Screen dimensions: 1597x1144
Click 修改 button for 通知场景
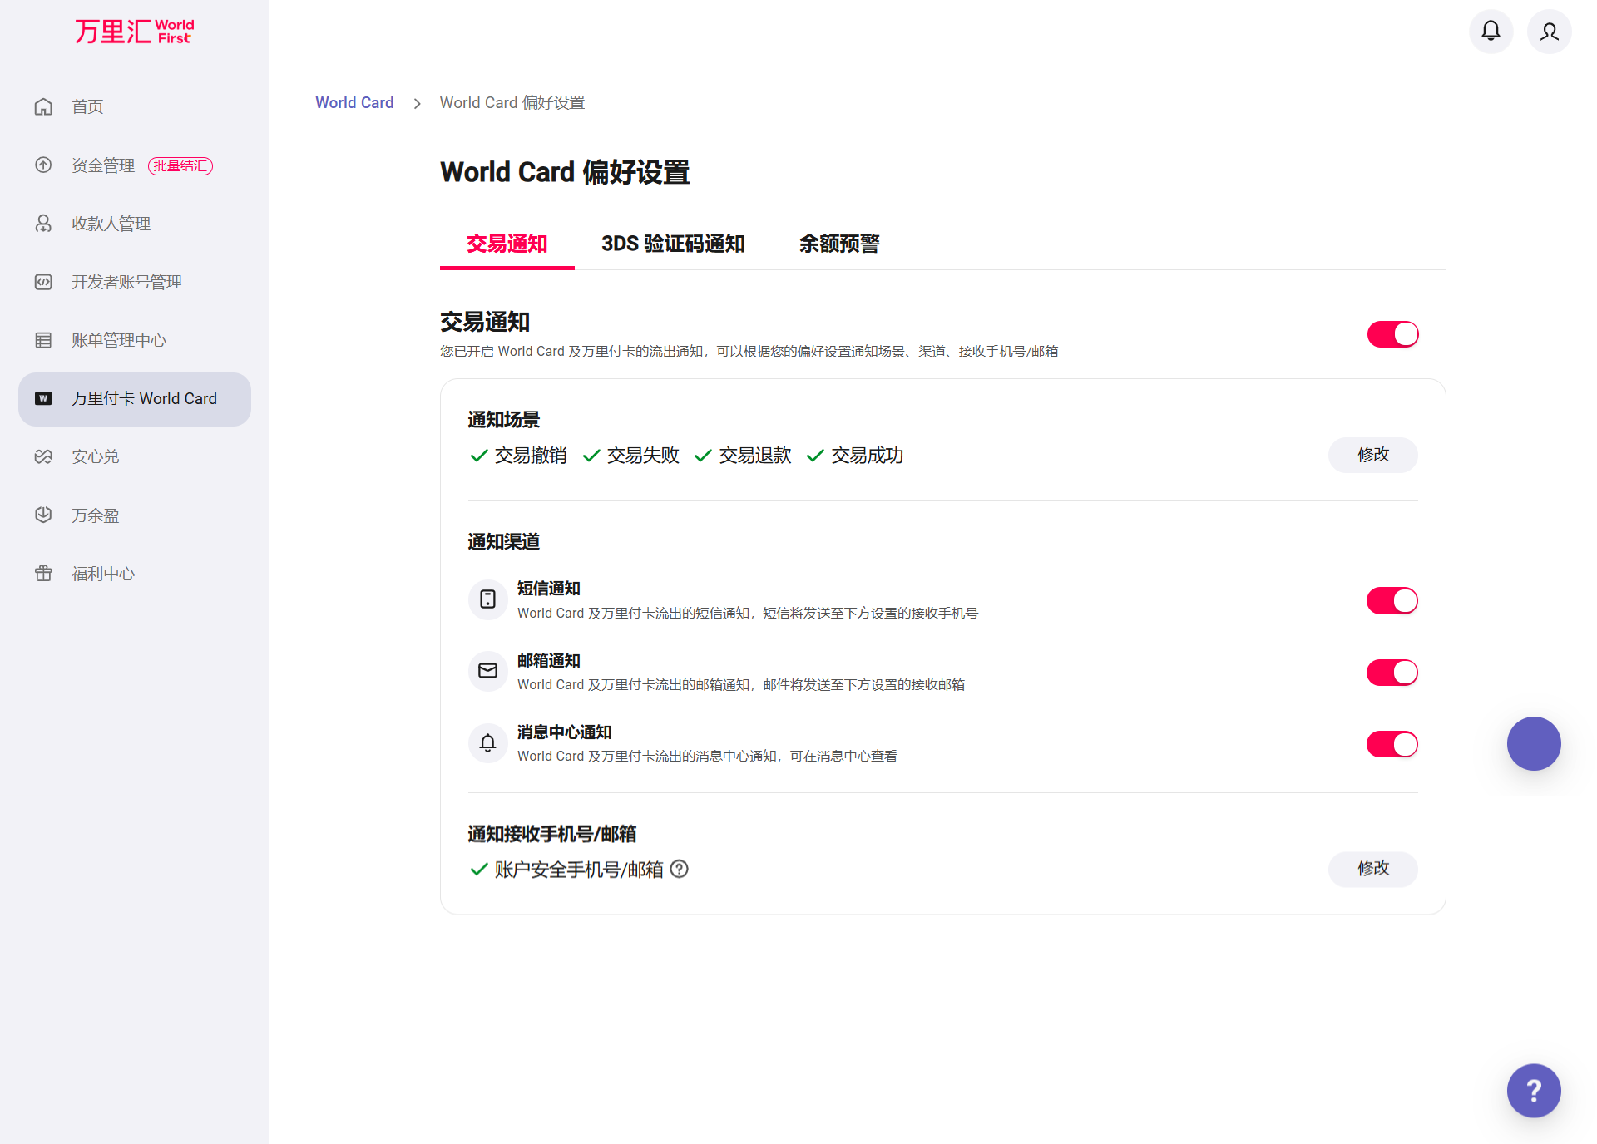point(1372,455)
